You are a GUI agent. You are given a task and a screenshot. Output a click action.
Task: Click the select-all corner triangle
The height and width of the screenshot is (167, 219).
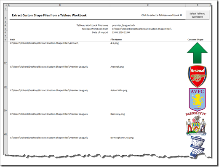[6, 5]
